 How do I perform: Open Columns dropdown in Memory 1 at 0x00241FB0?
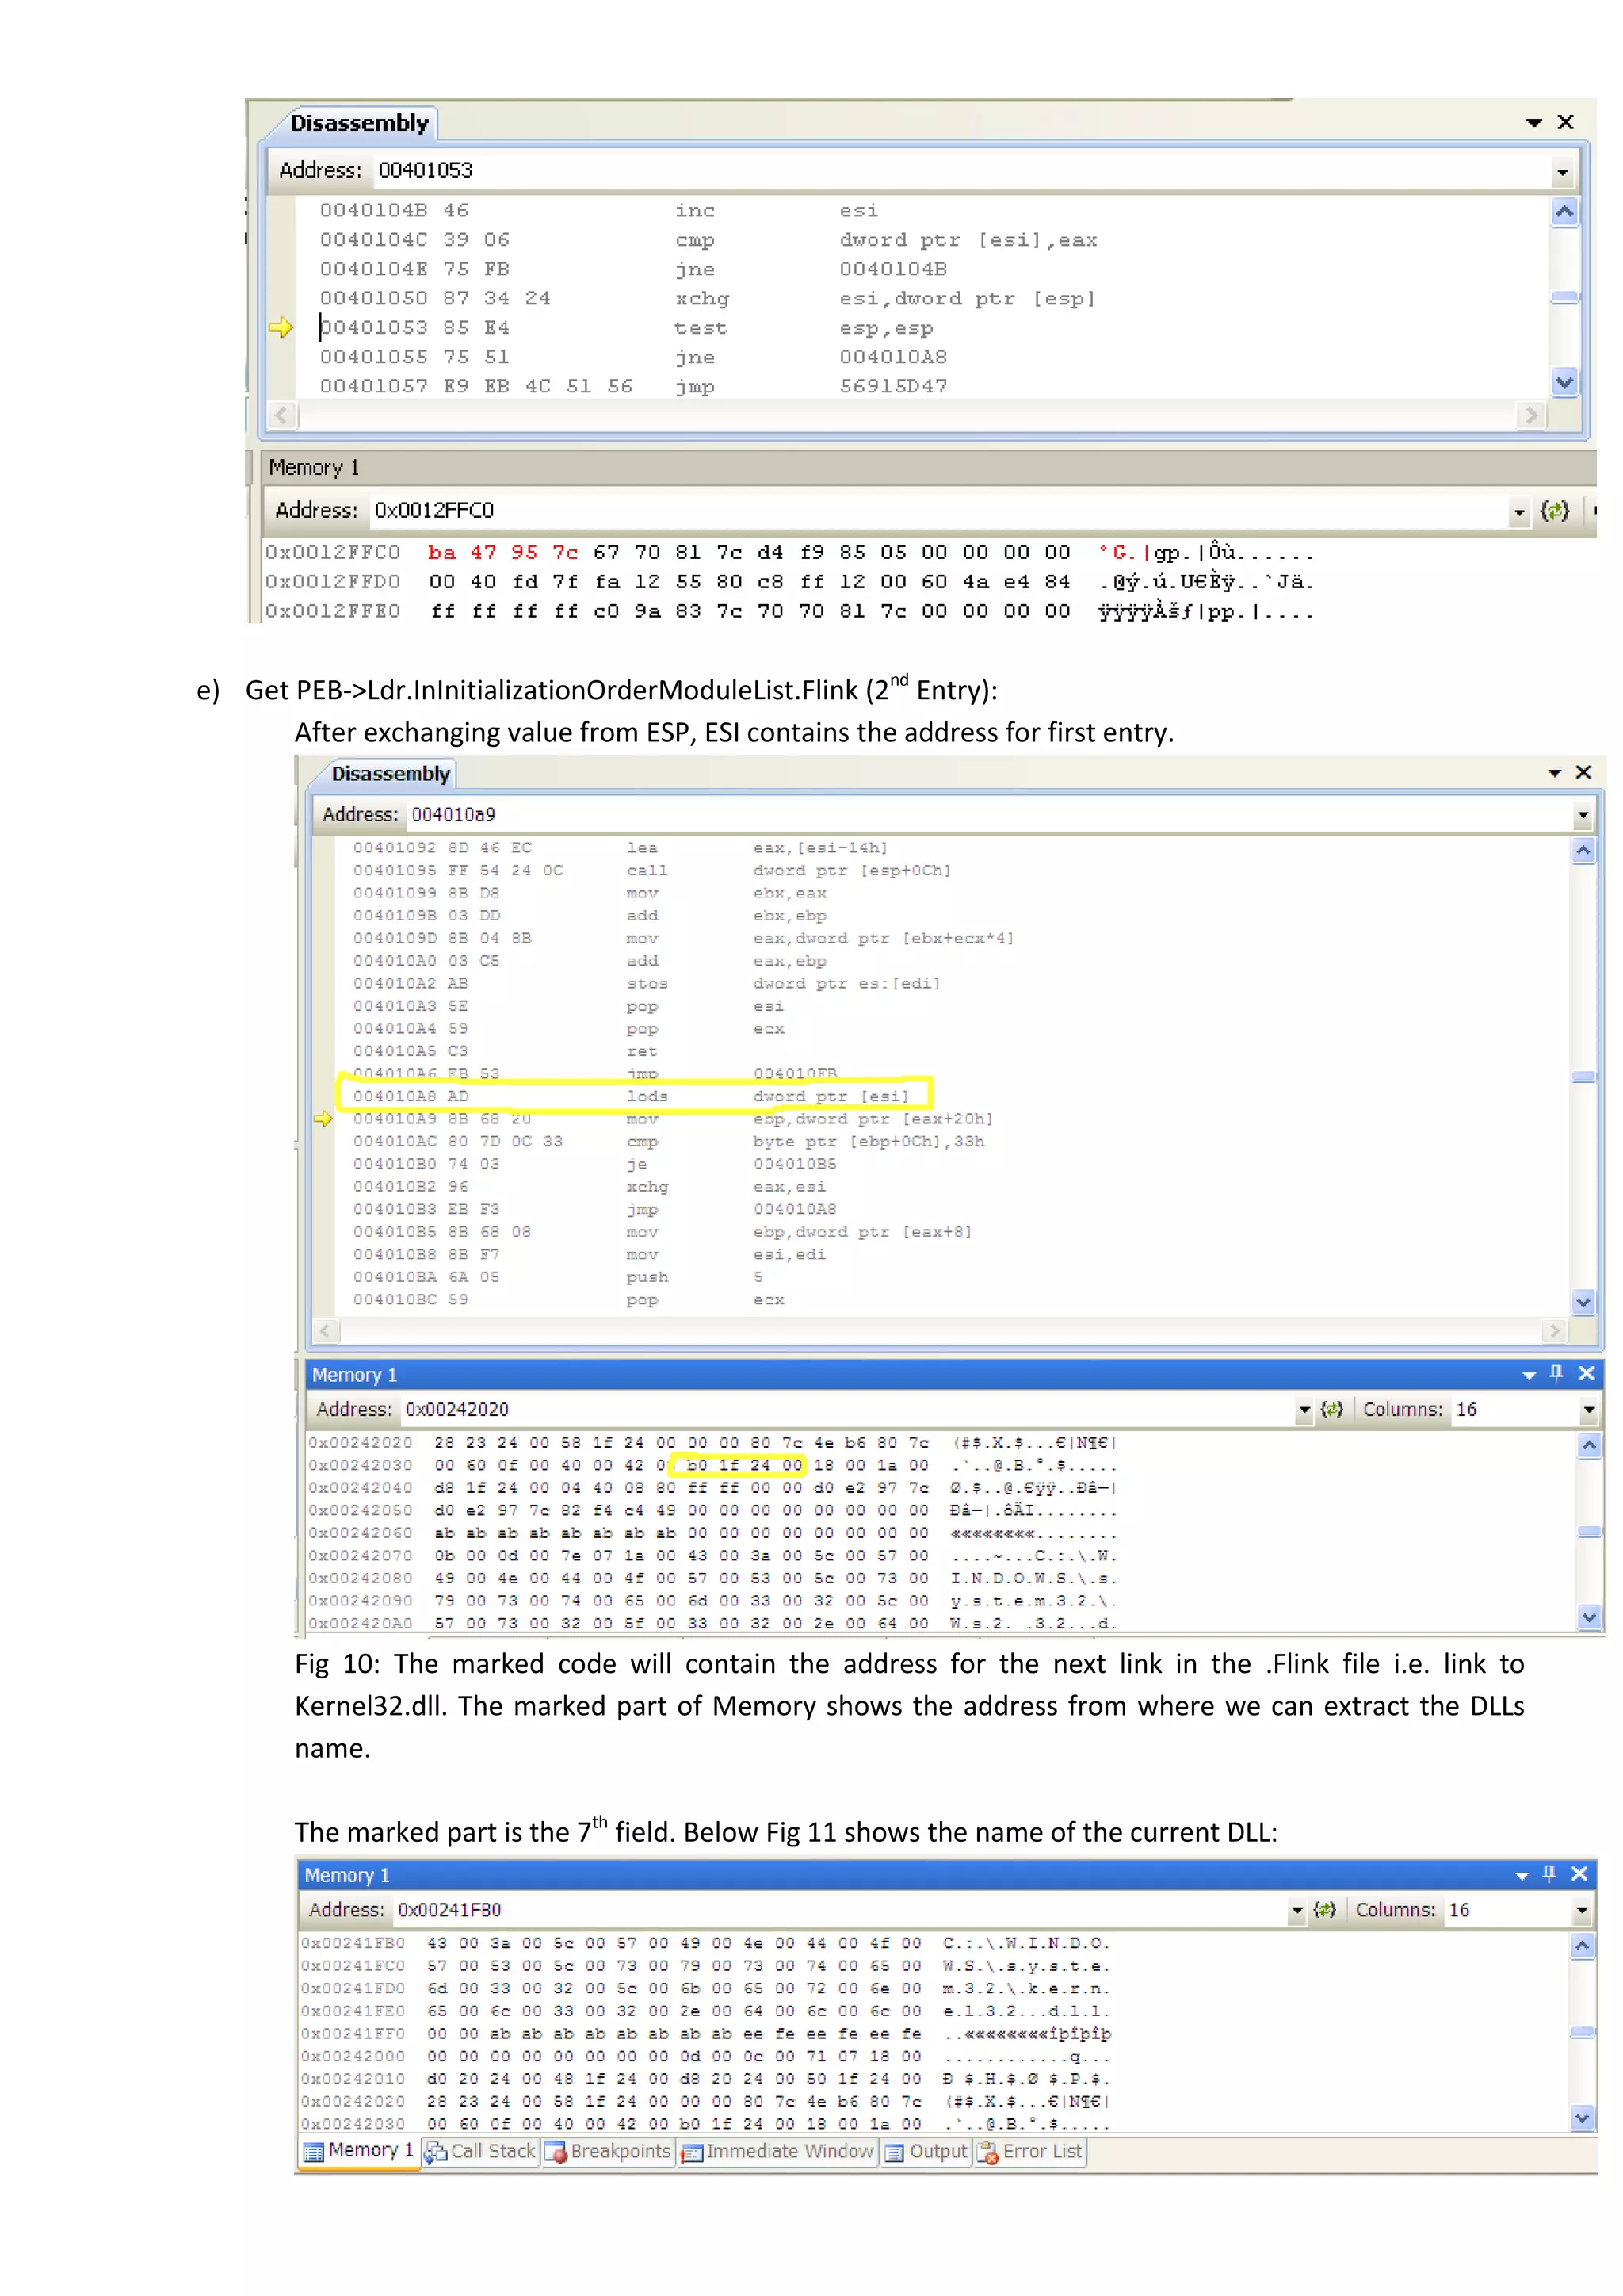coord(1581,1910)
